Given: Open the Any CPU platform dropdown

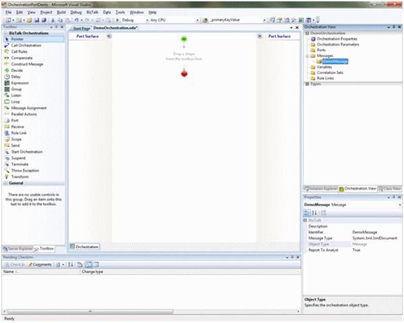Looking at the screenshot, I should pos(198,20).
